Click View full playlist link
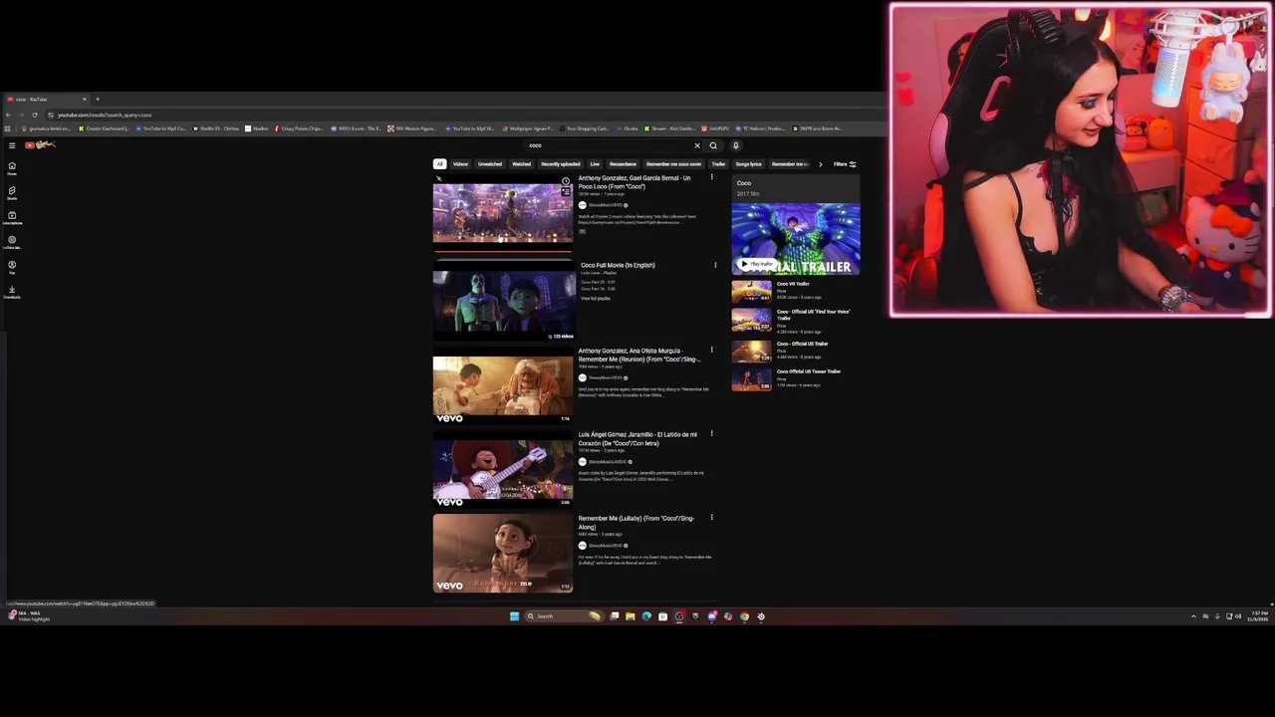1275x717 pixels. 596,299
